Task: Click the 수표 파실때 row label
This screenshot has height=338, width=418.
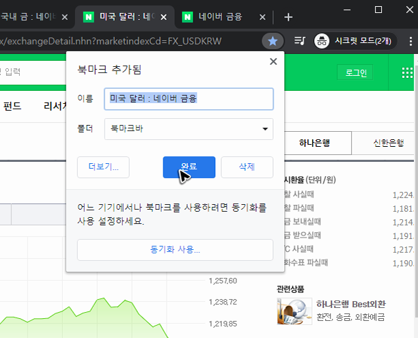Action: 306,263
